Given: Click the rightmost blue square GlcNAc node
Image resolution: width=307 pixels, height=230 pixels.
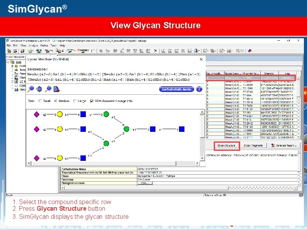Looking at the screenshot, I should [182, 129].
